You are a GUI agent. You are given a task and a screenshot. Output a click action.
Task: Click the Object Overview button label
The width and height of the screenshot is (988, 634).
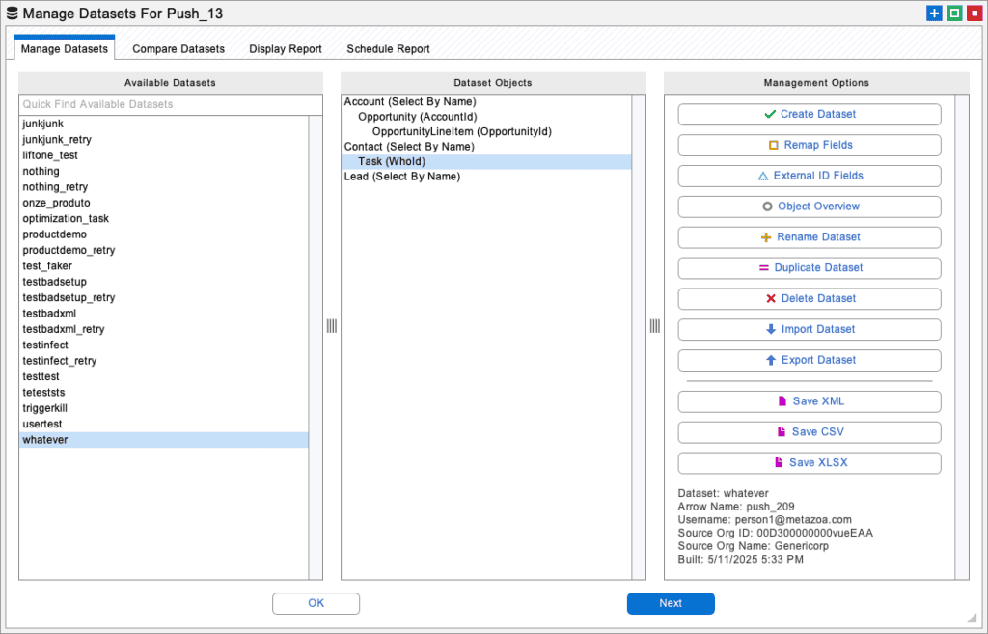818,207
